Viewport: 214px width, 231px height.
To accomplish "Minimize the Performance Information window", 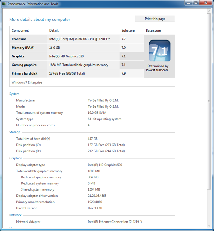I will pos(189,3).
